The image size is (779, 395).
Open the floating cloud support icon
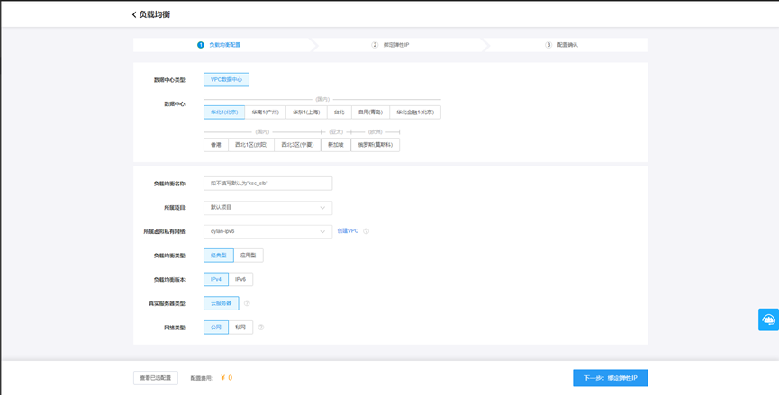pos(768,319)
